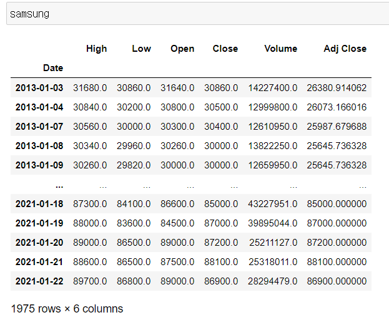Click Volume value 28294479.0
This screenshot has width=389, height=320.
click(x=273, y=281)
